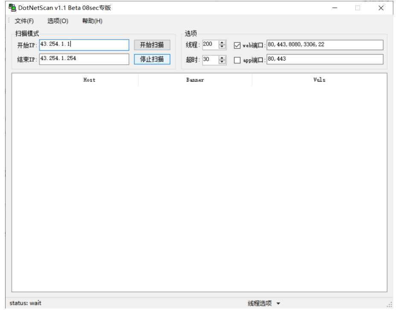Increase the 超时 timeout spinner
The height and width of the screenshot is (311, 398).
[222, 58]
